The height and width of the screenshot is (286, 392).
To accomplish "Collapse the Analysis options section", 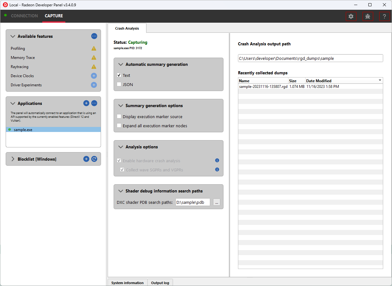I will coord(121,147).
